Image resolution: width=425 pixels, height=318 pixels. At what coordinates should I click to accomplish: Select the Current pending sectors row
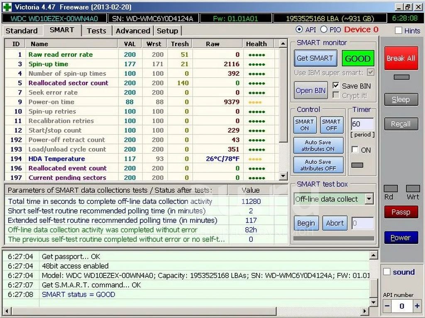click(142, 177)
